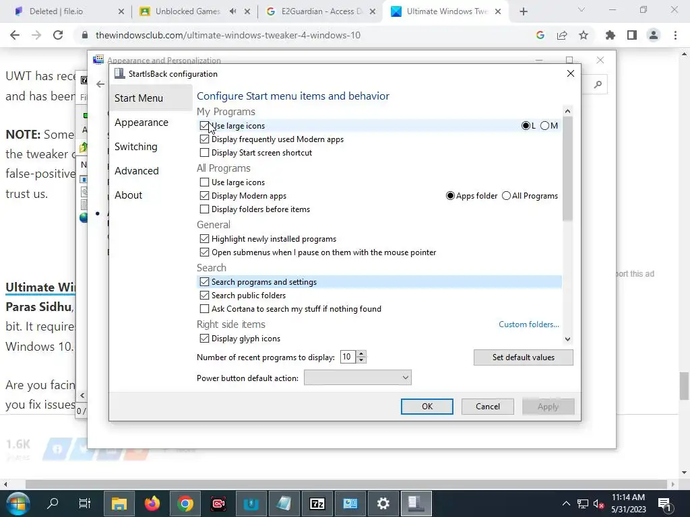Screen dimensions: 690x517
Task: Enable Display Start screen shortcut
Action: point(204,153)
